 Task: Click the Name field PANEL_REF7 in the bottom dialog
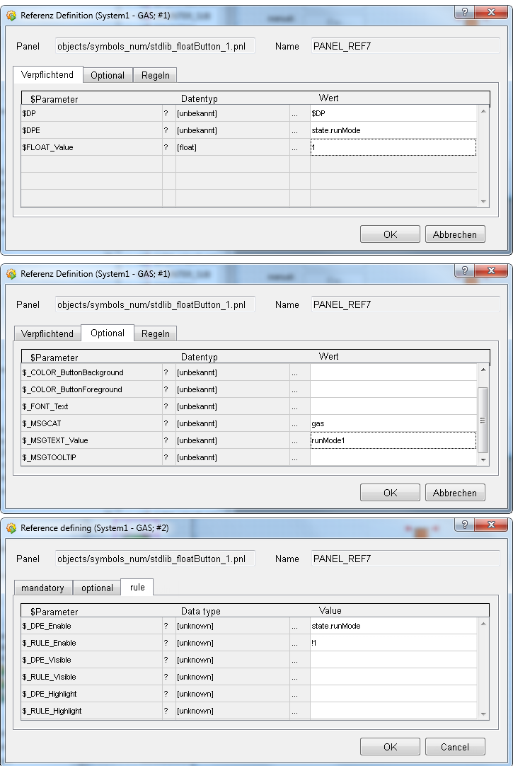pos(405,559)
